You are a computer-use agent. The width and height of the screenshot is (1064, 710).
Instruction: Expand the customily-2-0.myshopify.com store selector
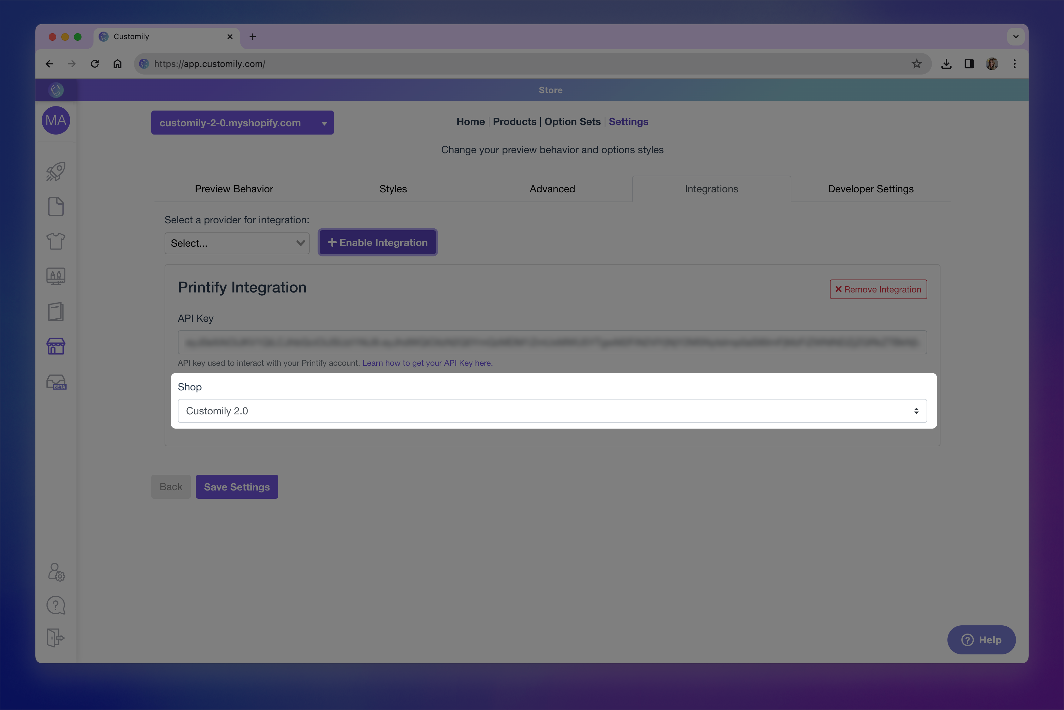click(x=242, y=122)
